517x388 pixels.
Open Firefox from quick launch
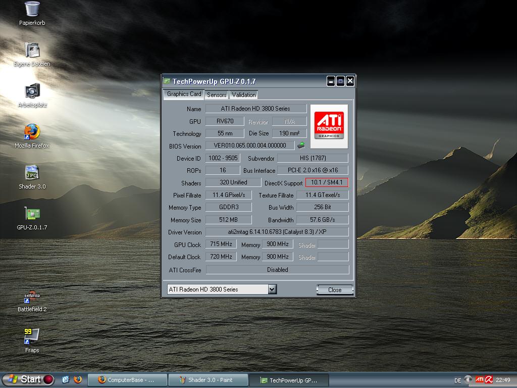coord(78,380)
